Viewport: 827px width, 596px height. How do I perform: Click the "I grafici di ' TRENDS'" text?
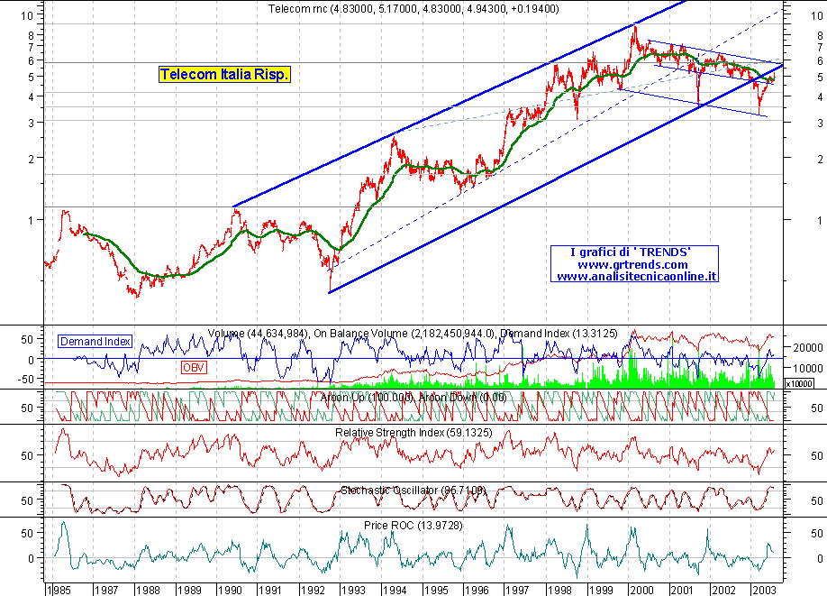pyautogui.click(x=631, y=252)
